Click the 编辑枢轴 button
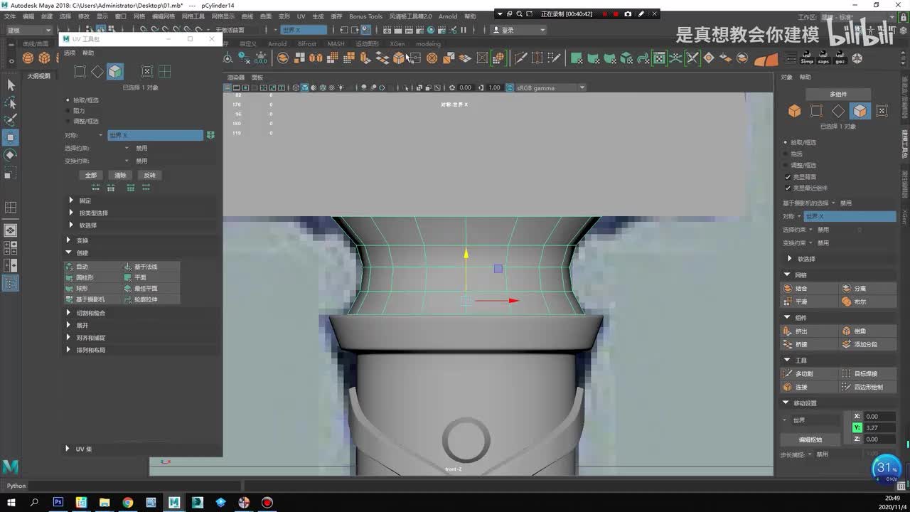 (x=810, y=439)
